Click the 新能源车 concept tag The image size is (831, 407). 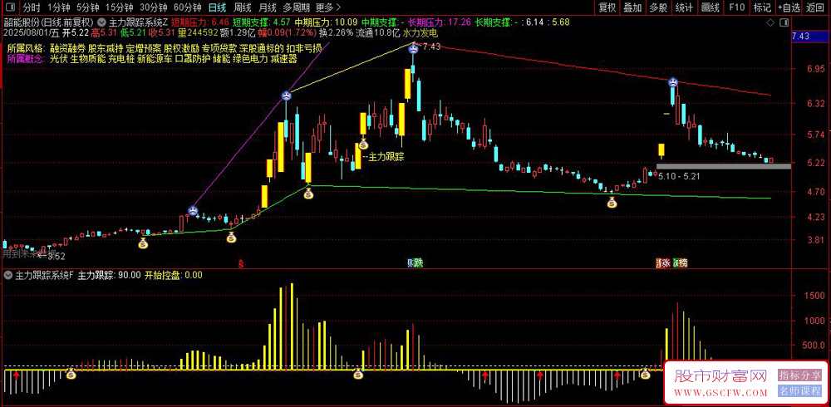pos(155,58)
